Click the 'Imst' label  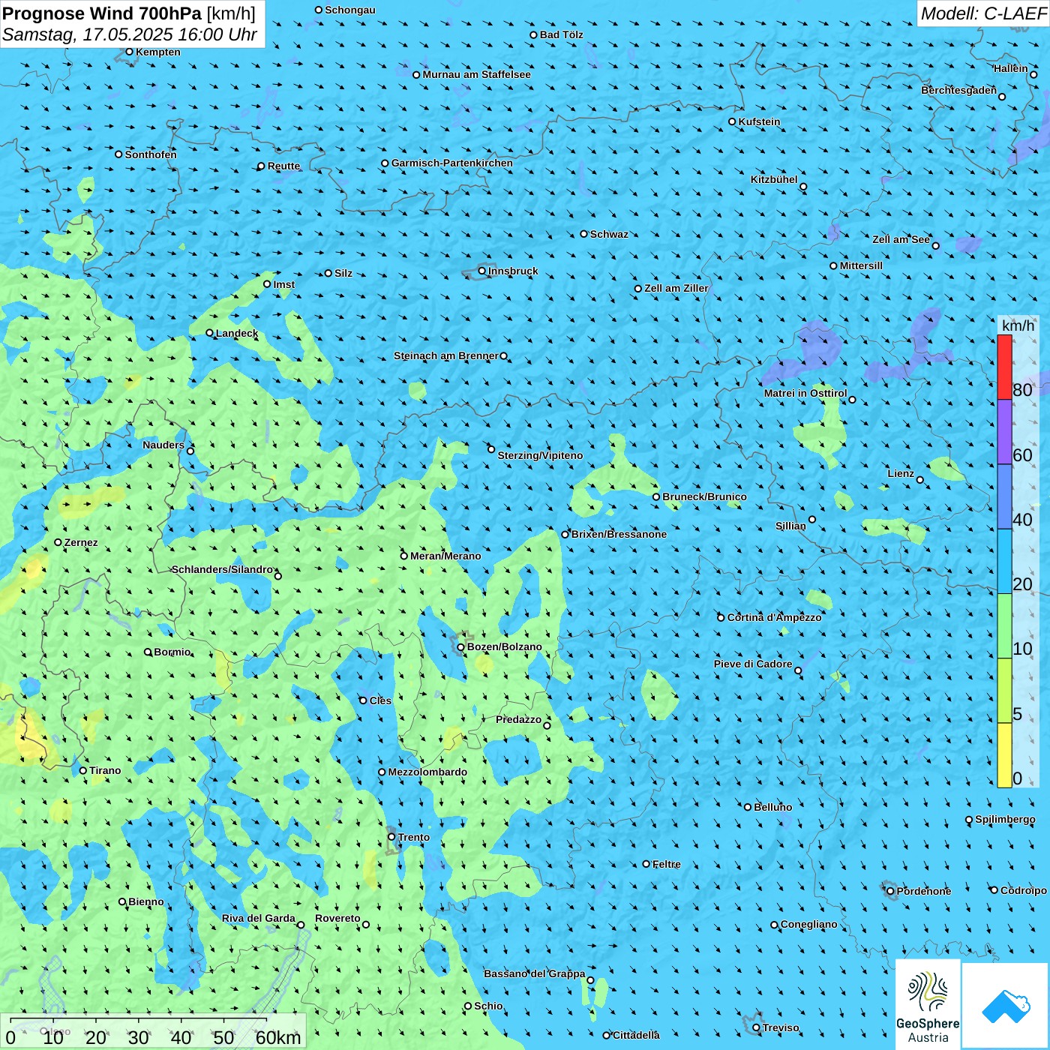(x=284, y=284)
